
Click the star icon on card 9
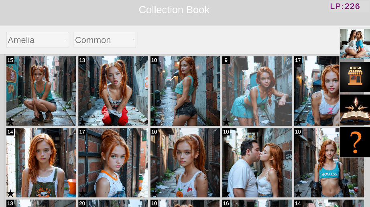[x=226, y=122]
